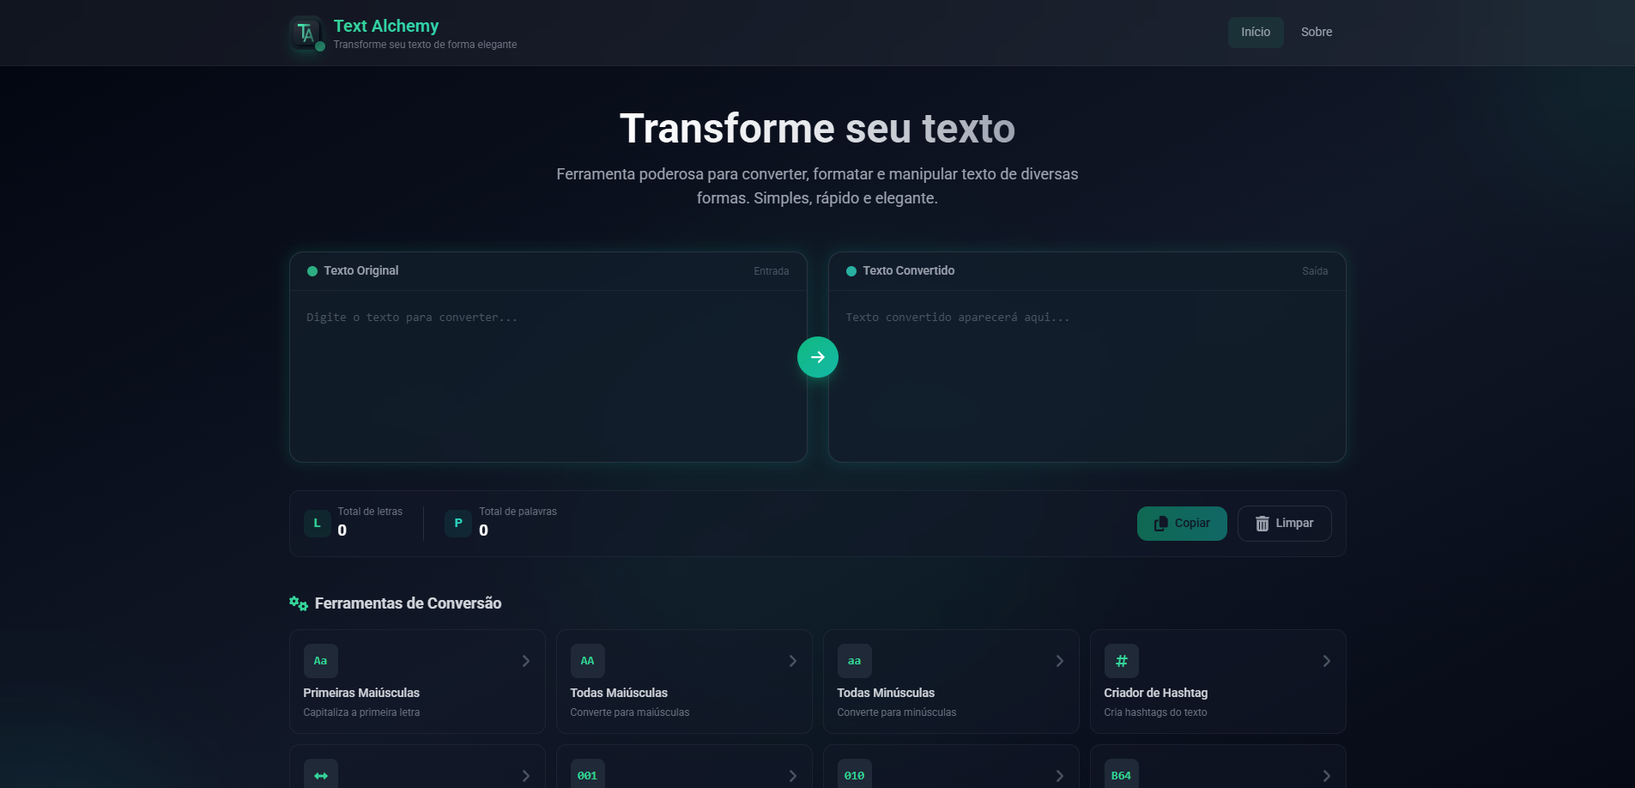
Task: Clear the text using Limpar button
Action: 1284,524
